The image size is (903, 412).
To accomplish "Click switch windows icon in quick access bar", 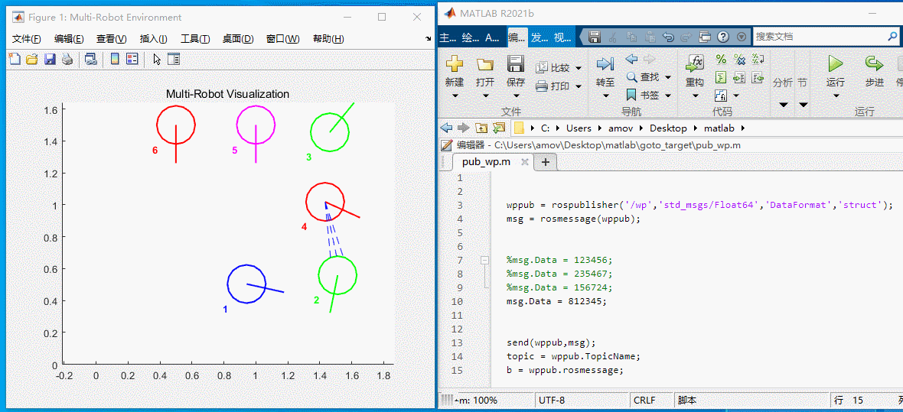I will [x=705, y=37].
